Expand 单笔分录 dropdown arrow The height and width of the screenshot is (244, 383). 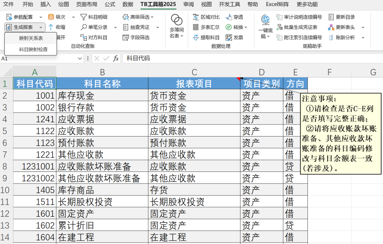click(116, 27)
